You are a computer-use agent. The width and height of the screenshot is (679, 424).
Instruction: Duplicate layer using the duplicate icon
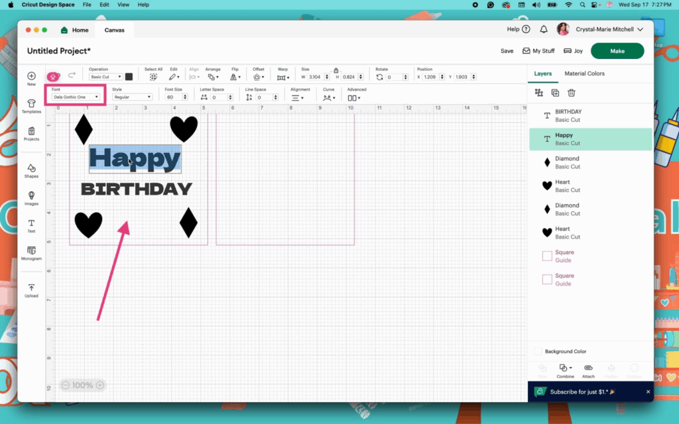tap(555, 93)
